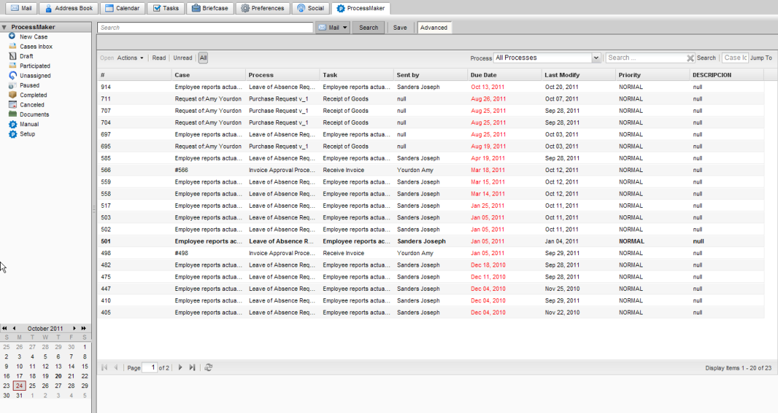Open New Case in the sidebar
778x413 pixels.
[x=33, y=37]
